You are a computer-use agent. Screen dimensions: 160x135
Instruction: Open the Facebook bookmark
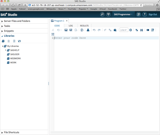click(x=112, y=9)
